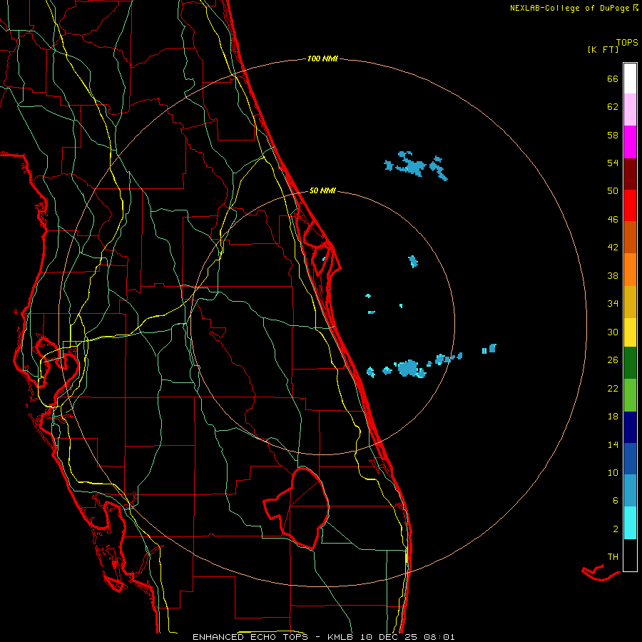The image size is (642, 642).
Task: Click the light green swatch between 18 and 22
Action: tap(630, 395)
